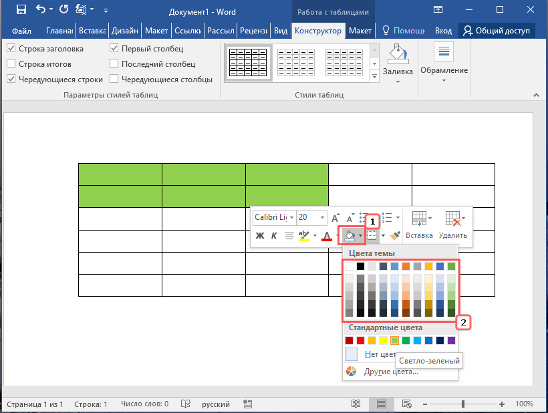The image size is (548, 413).
Task: Click the Удалить table delete icon
Action: point(453,220)
